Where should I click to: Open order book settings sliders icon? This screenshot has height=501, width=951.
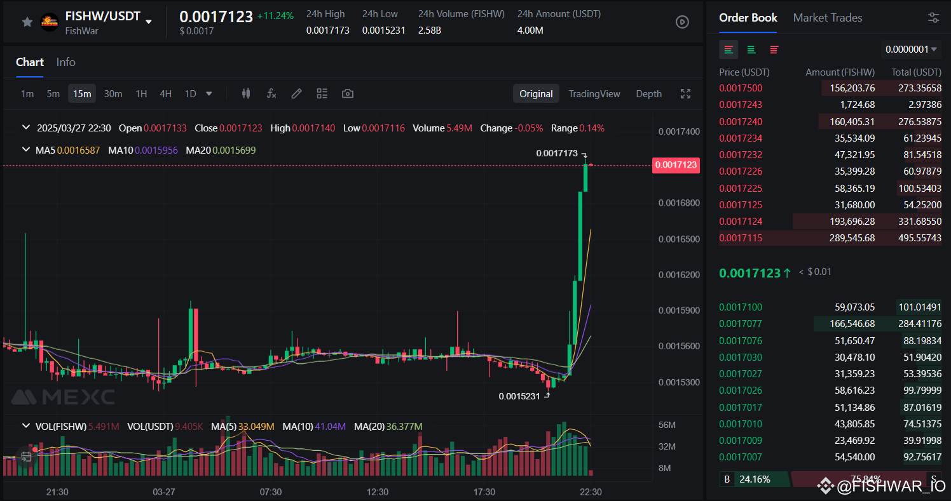coord(933,18)
